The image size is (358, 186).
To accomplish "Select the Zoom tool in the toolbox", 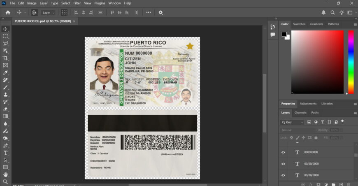I will pyautogui.click(x=5, y=182).
